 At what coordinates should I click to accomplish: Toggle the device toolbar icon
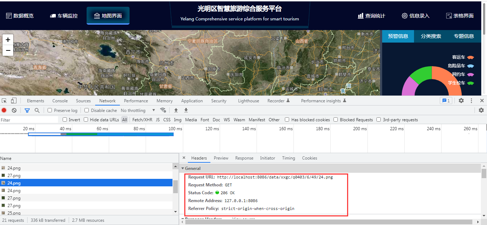pyautogui.click(x=14, y=101)
